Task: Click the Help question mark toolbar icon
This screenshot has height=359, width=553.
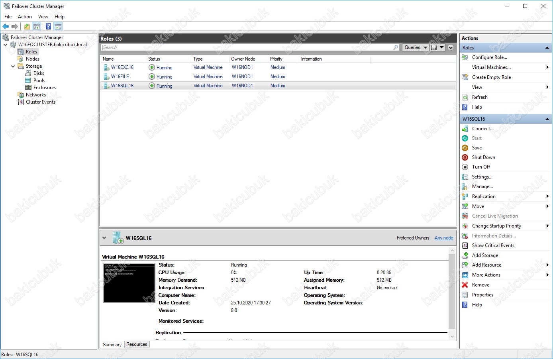Action: tap(48, 27)
